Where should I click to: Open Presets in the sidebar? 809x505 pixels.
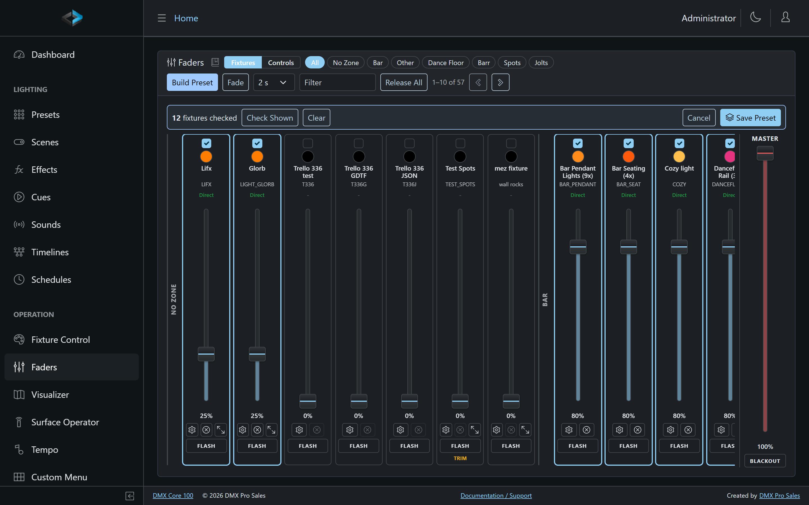[x=72, y=114]
